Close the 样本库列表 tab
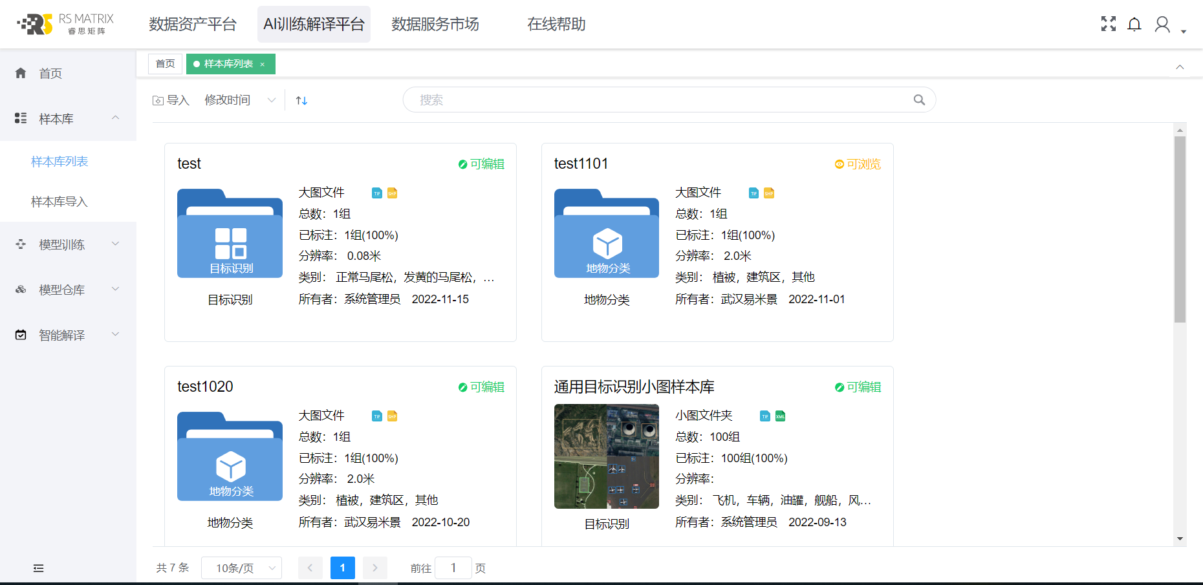The height and width of the screenshot is (585, 1203). pos(263,65)
